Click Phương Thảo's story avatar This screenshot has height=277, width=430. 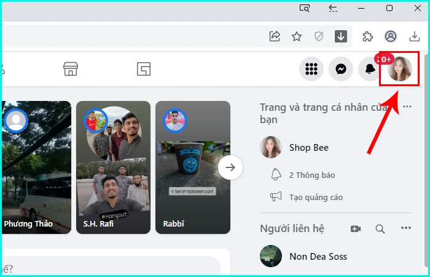[16, 121]
